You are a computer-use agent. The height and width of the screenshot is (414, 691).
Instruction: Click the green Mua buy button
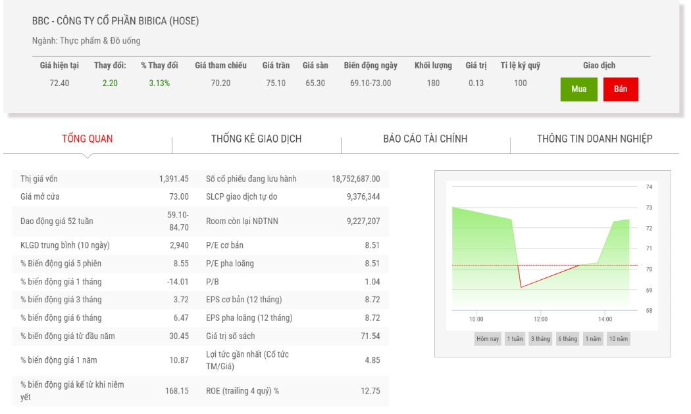pyautogui.click(x=578, y=89)
